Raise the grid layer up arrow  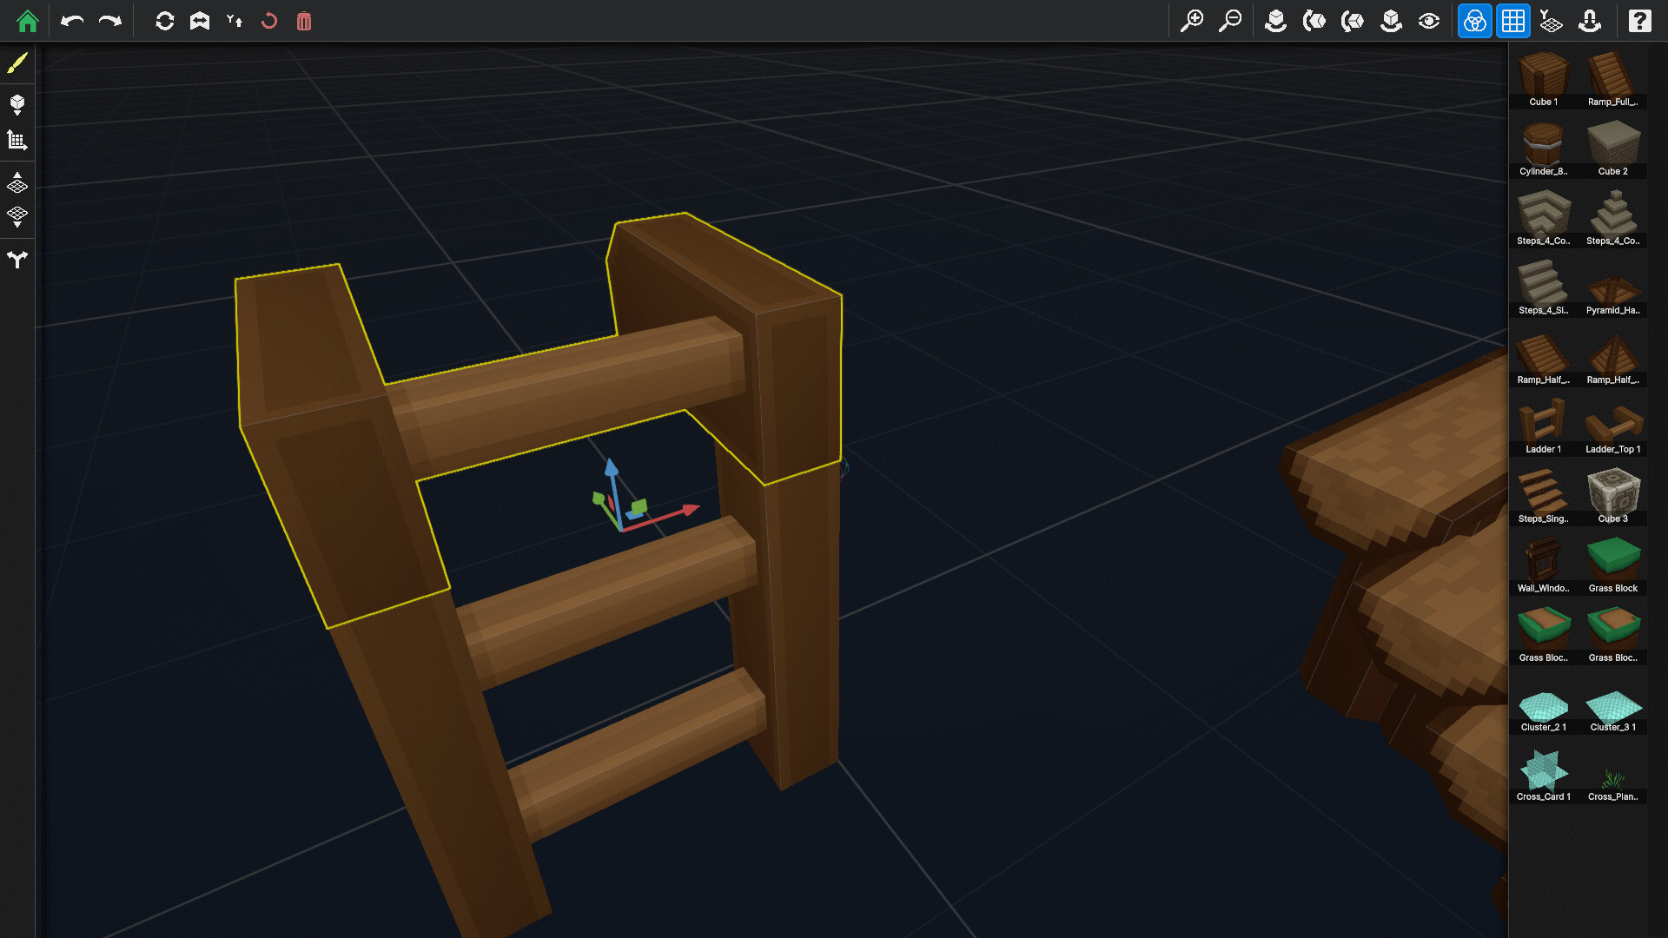(x=17, y=182)
